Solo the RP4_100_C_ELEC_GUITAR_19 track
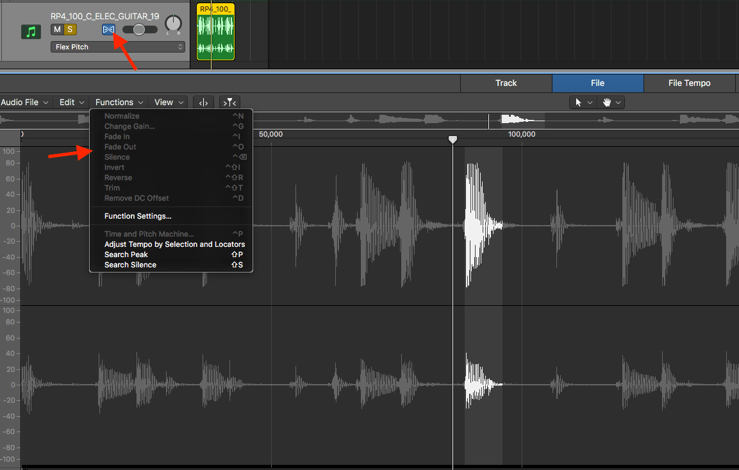739x470 pixels. [70, 29]
